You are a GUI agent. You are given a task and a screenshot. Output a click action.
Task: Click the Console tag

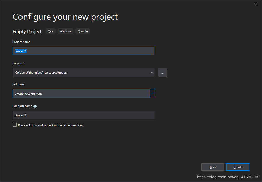pyautogui.click(x=83, y=31)
